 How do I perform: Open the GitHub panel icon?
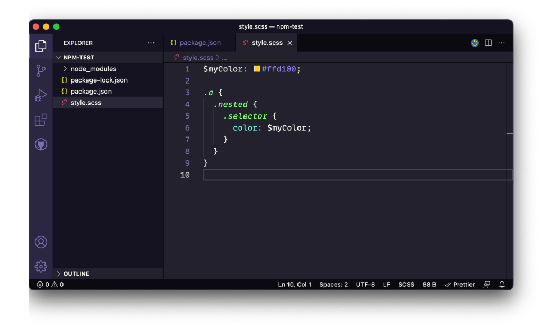point(41,144)
